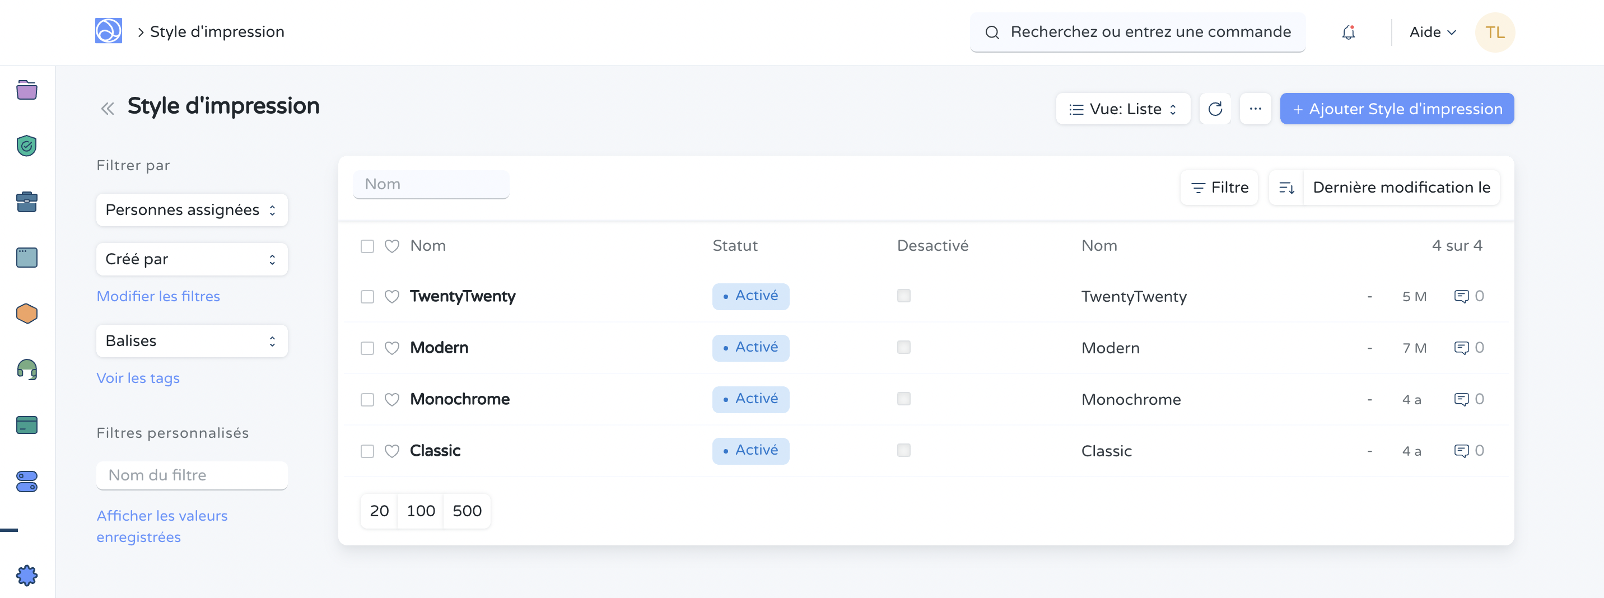Image resolution: width=1604 pixels, height=598 pixels.
Task: Set page size to 100
Action: [x=420, y=511]
